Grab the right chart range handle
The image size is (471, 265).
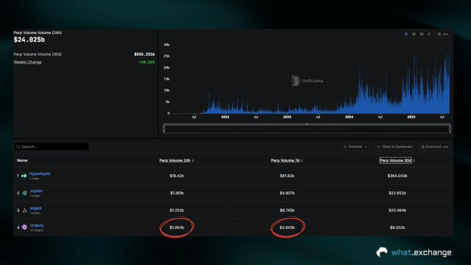(x=450, y=129)
